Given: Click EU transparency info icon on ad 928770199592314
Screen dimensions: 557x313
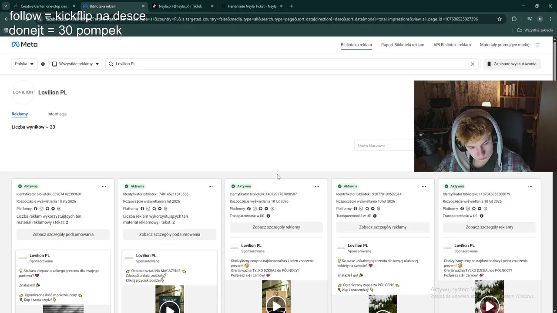Looking at the screenshot, I should [x=375, y=216].
